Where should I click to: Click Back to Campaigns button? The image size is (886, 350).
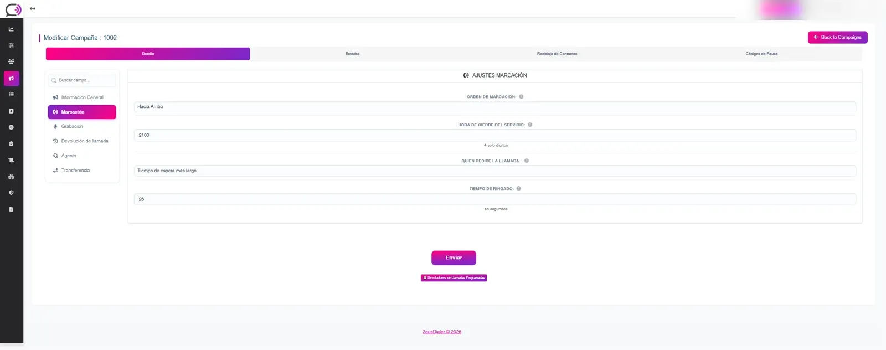837,37
